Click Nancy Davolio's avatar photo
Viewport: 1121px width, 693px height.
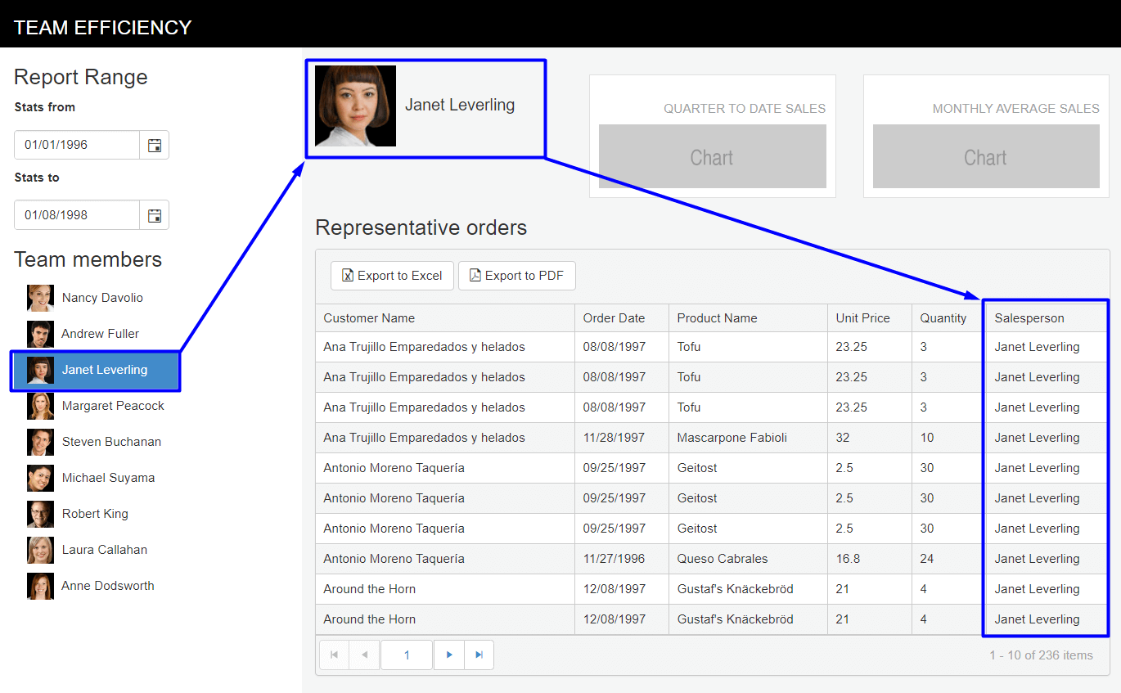40,298
